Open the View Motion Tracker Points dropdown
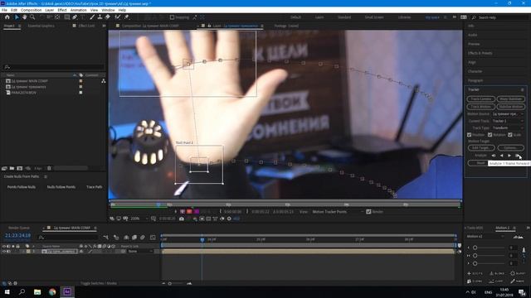Image resolution: width=531 pixels, height=298 pixels. point(339,212)
